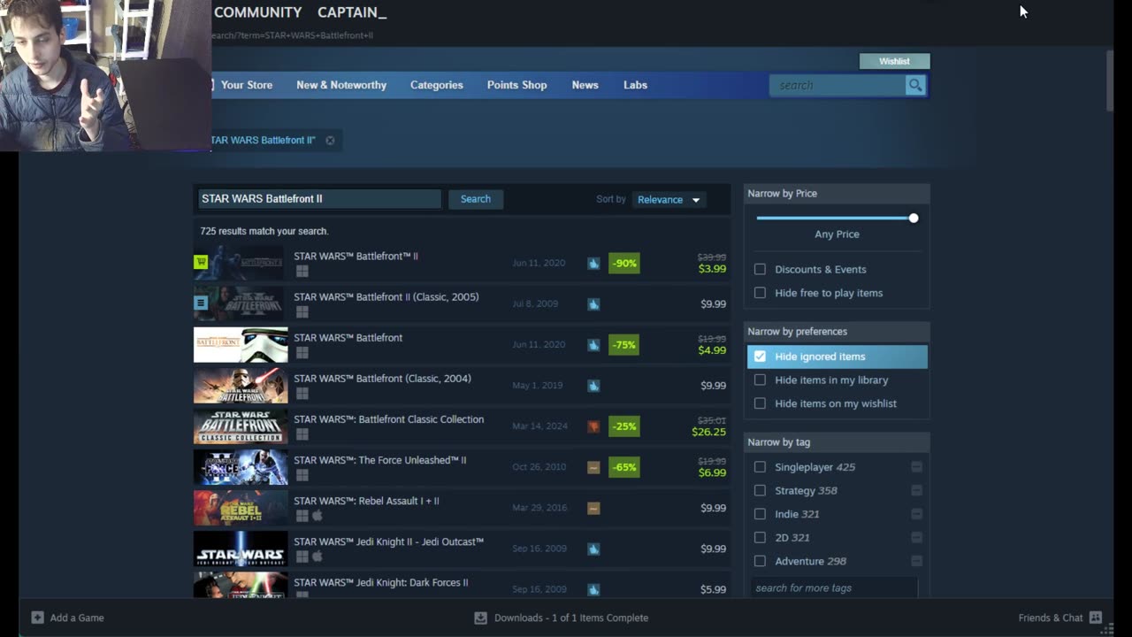
Task: Open STAR WARS: Battlefront Classic Collection title
Action: [x=389, y=418]
